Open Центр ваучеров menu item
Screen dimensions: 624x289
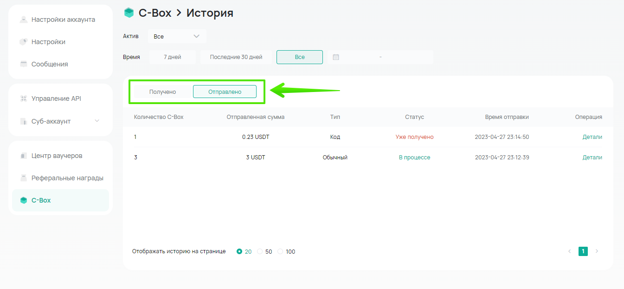click(x=60, y=156)
